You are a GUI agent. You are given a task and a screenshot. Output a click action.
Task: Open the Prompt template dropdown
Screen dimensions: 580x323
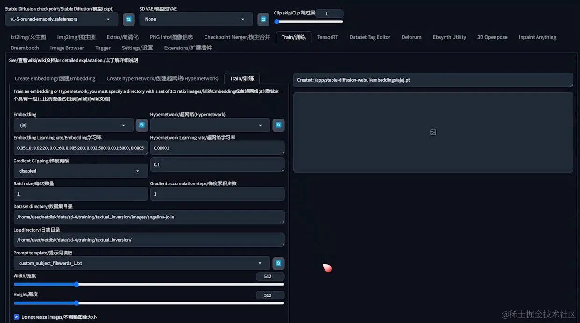point(142,263)
